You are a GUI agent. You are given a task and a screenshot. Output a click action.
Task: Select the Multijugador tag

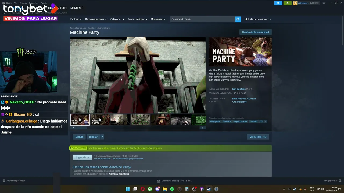tap(215, 121)
